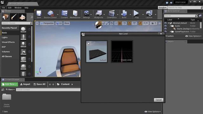203x114 pixels.
Task: Open Filters dropdown in Content Browser
Action: (10, 90)
